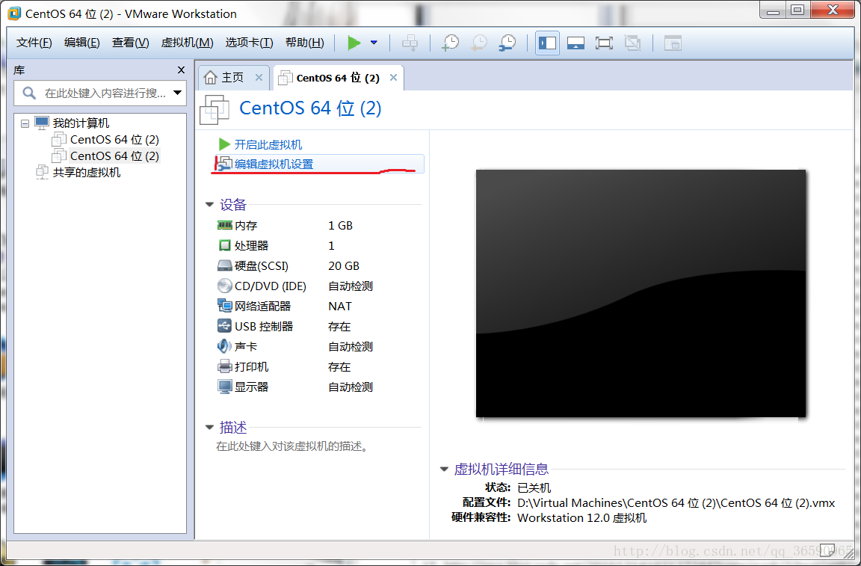Click the USB 控制器 icon
The width and height of the screenshot is (861, 566).
[x=224, y=326]
